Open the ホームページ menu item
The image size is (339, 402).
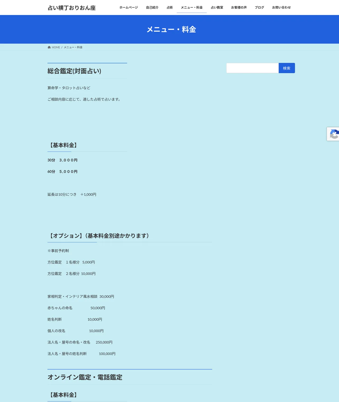pos(128,7)
